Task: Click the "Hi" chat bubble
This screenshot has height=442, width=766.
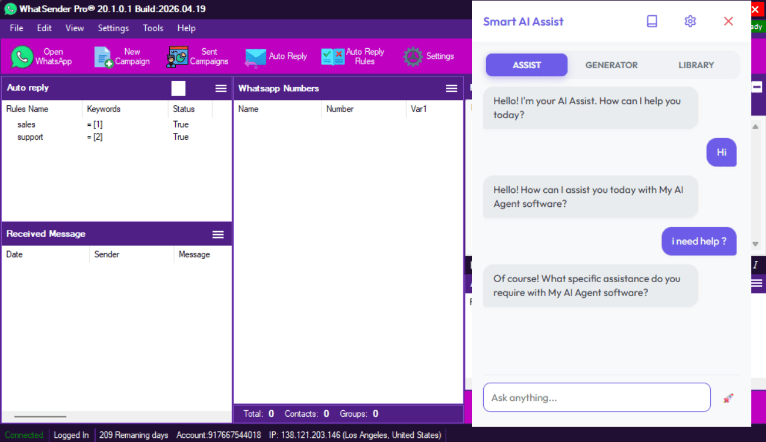Action: click(721, 152)
